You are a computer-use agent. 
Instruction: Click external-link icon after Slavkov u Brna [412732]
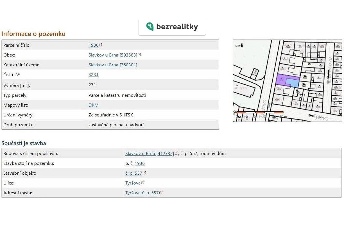[x=176, y=153]
